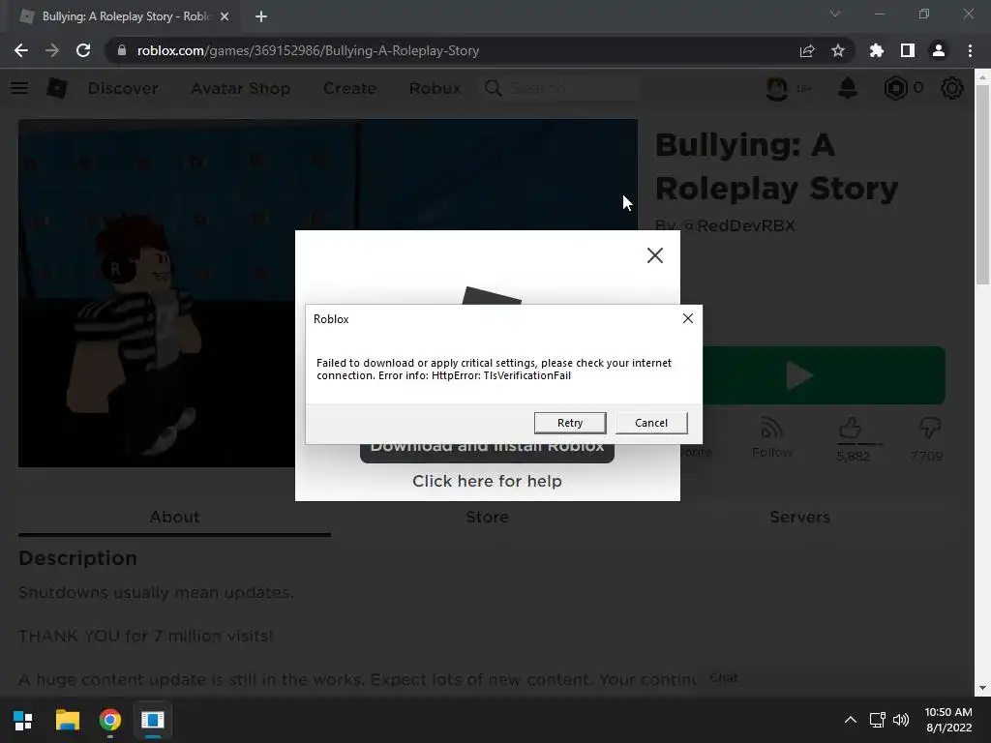Click Cancel in the Roblox error dialog

click(651, 423)
